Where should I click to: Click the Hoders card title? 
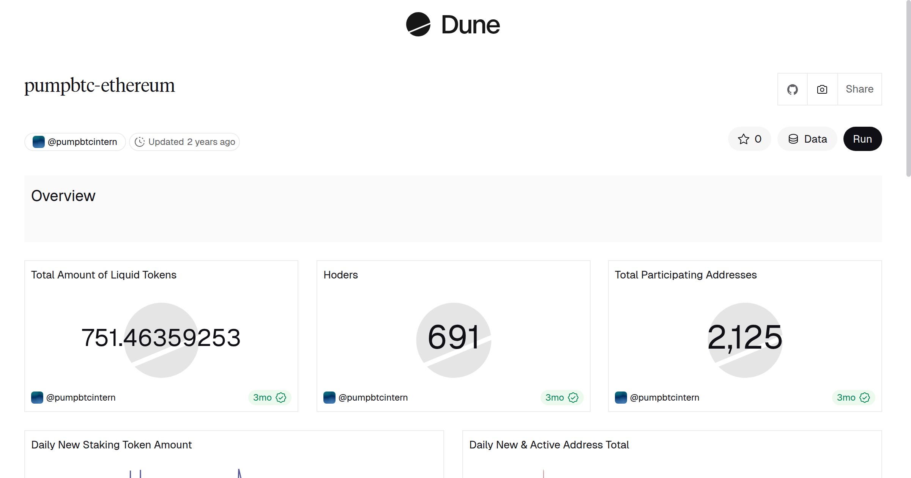(340, 275)
